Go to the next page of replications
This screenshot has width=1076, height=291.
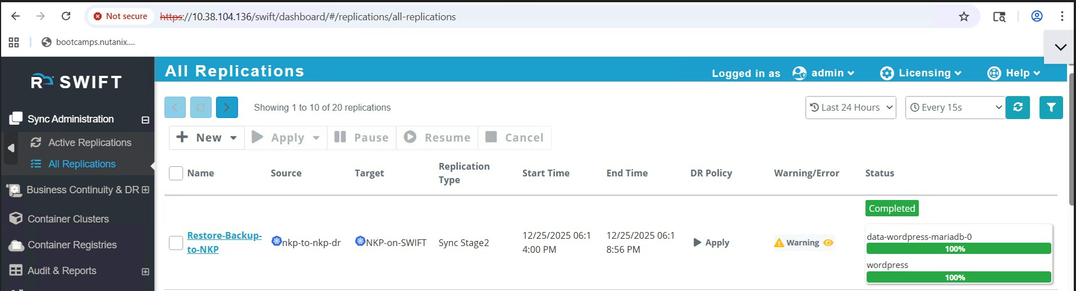point(227,107)
